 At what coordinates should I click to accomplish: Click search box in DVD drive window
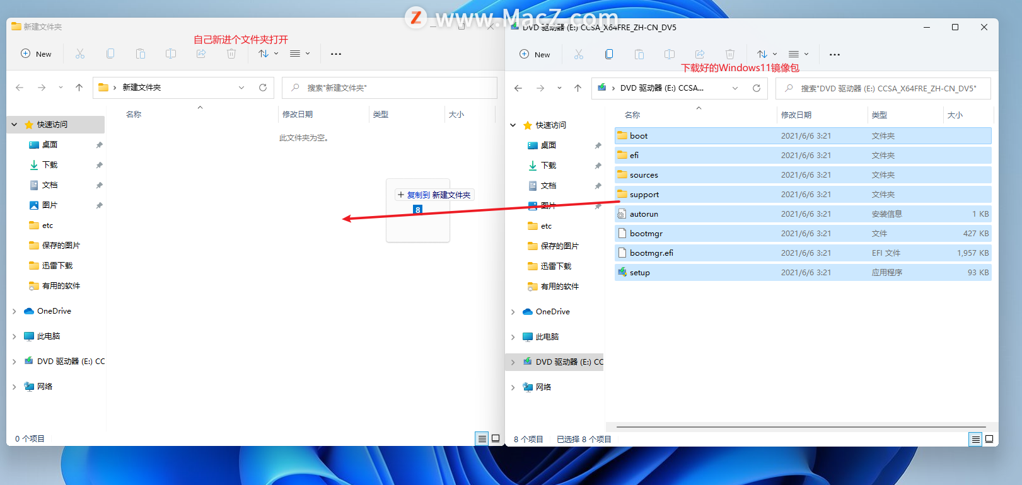[883, 88]
